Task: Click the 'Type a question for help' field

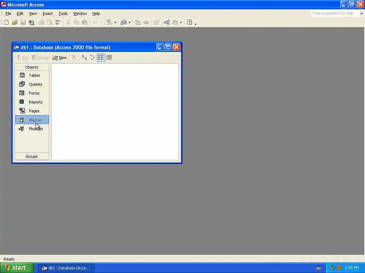Action: pos(335,14)
